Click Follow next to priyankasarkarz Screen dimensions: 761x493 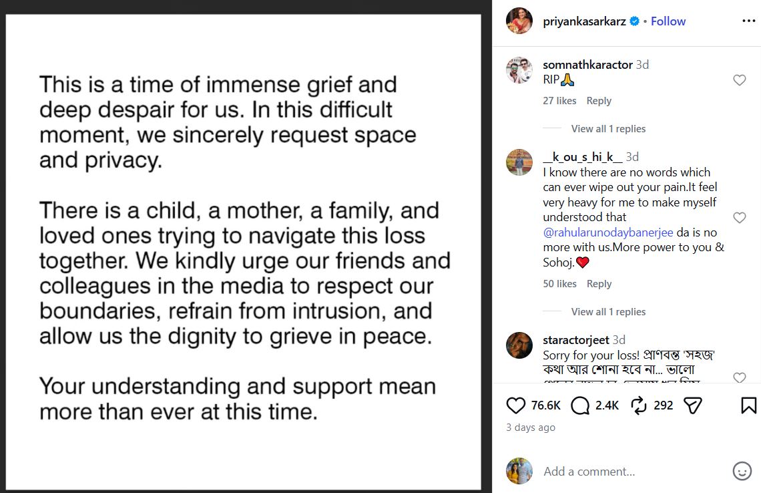[668, 21]
